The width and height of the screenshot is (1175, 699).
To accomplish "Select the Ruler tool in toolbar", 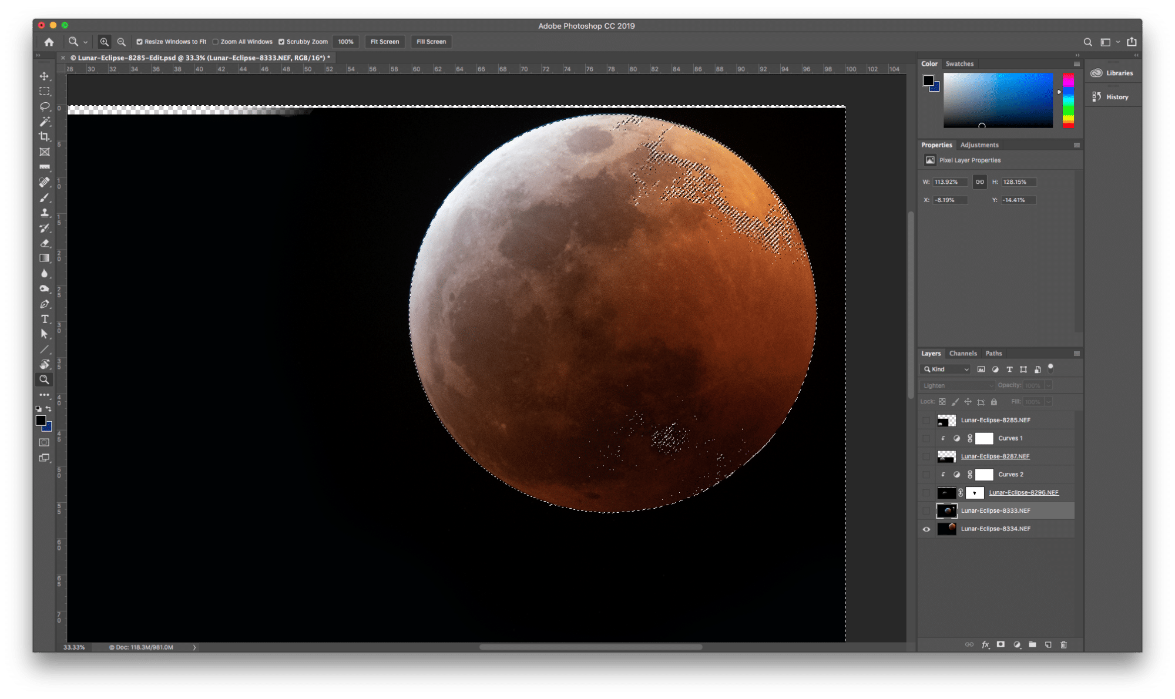I will point(45,167).
